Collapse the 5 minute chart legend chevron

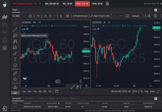(95, 33)
